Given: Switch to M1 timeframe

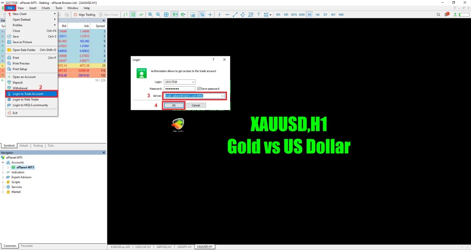Looking at the screenshot, I should (278, 14).
